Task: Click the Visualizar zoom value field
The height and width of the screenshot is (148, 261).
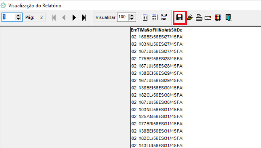Action: pyautogui.click(x=123, y=17)
